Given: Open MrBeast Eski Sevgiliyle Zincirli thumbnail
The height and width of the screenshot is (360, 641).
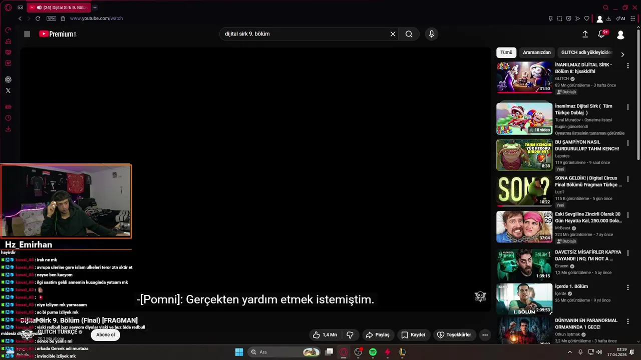Looking at the screenshot, I should 524,227.
